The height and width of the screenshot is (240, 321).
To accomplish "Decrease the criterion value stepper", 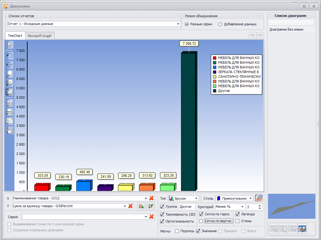I will tap(260, 208).
